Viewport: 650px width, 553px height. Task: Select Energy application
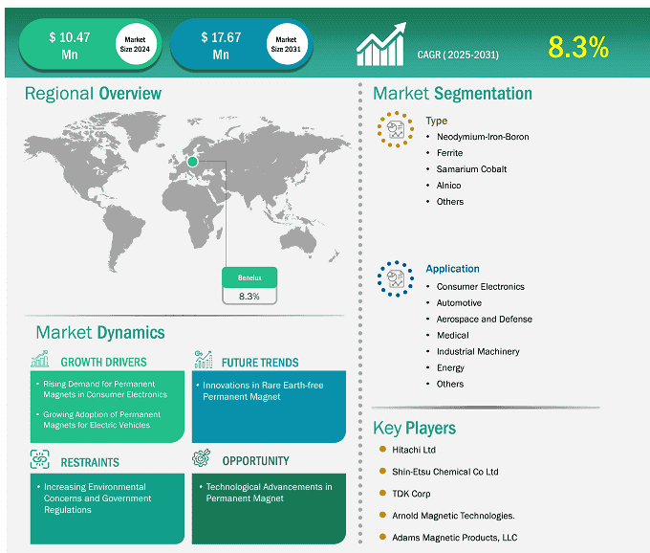[450, 368]
